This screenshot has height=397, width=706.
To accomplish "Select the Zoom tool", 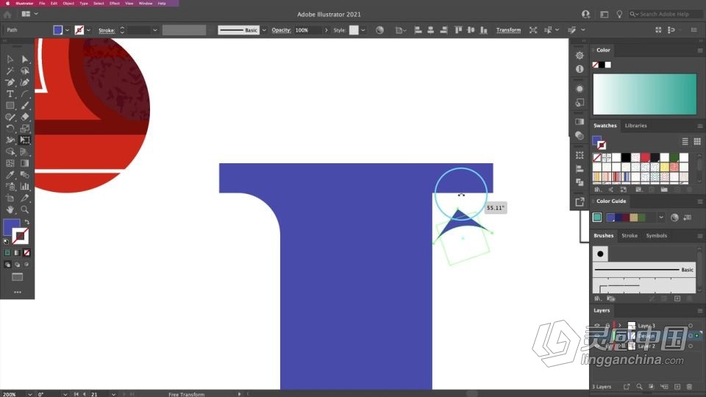I will pos(25,210).
